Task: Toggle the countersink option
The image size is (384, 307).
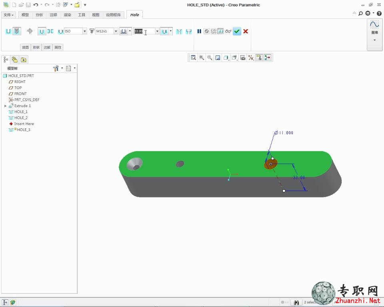Action: [x=179, y=31]
